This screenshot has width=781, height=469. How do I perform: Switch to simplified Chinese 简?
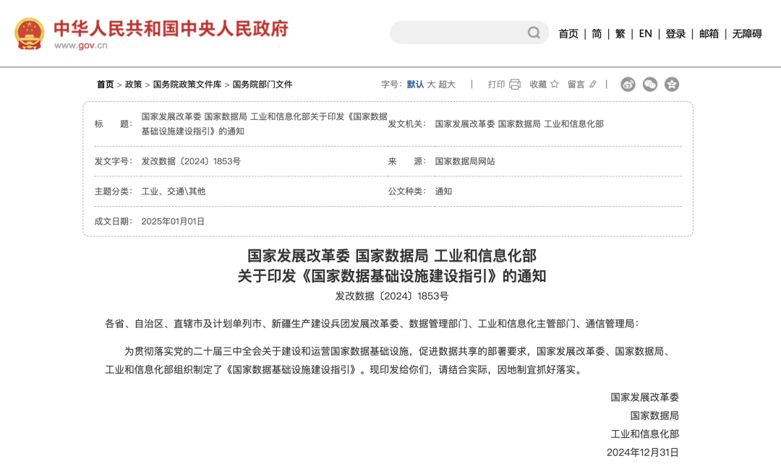tap(597, 34)
